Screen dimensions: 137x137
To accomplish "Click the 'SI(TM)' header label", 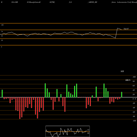I will (x=52, y=2).
